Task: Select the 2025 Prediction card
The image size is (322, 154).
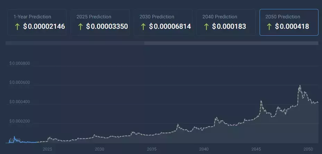Action: (100, 22)
